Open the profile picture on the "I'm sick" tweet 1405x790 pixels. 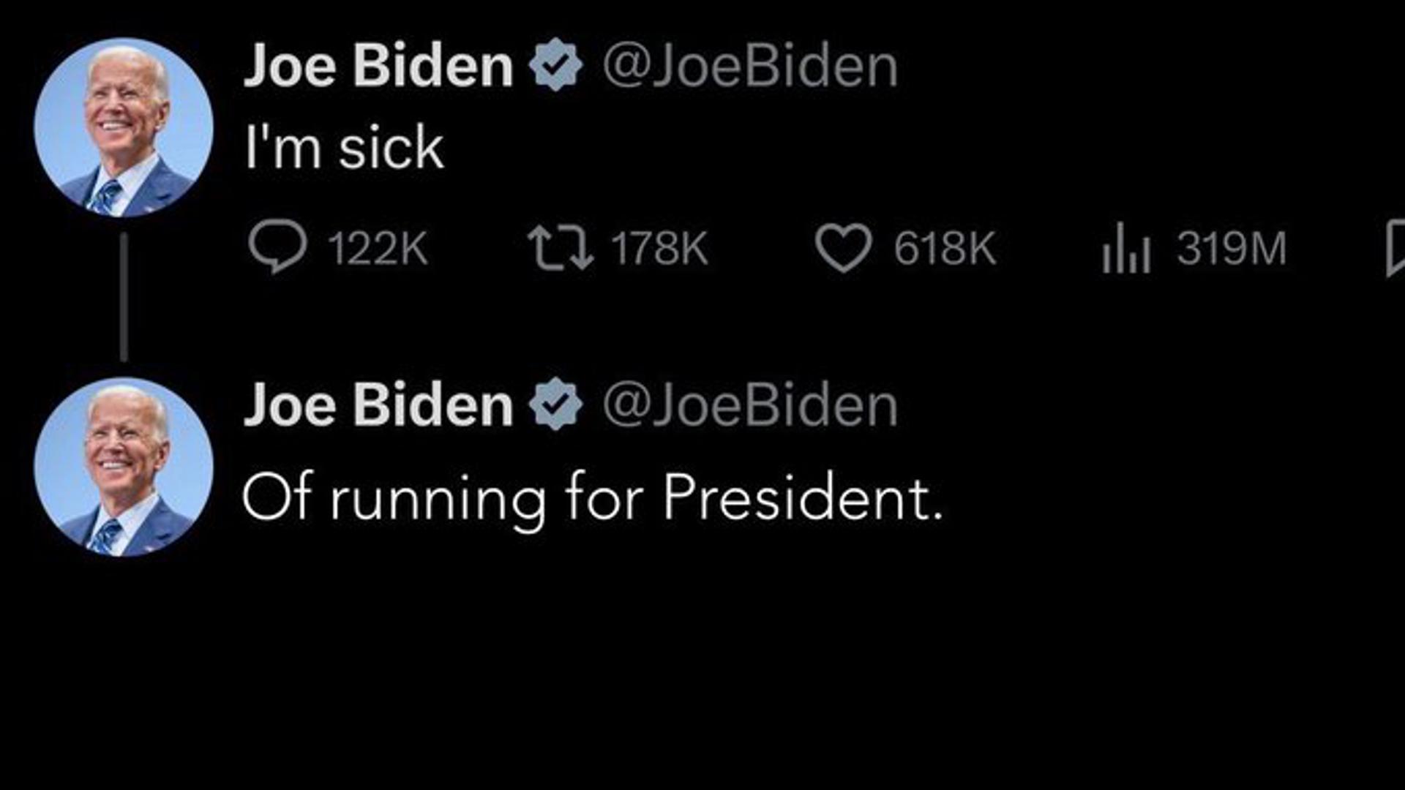pos(123,127)
